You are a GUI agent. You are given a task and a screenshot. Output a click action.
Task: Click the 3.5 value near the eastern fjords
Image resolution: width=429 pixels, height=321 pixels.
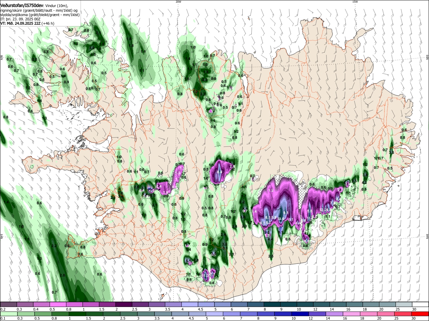391,153
